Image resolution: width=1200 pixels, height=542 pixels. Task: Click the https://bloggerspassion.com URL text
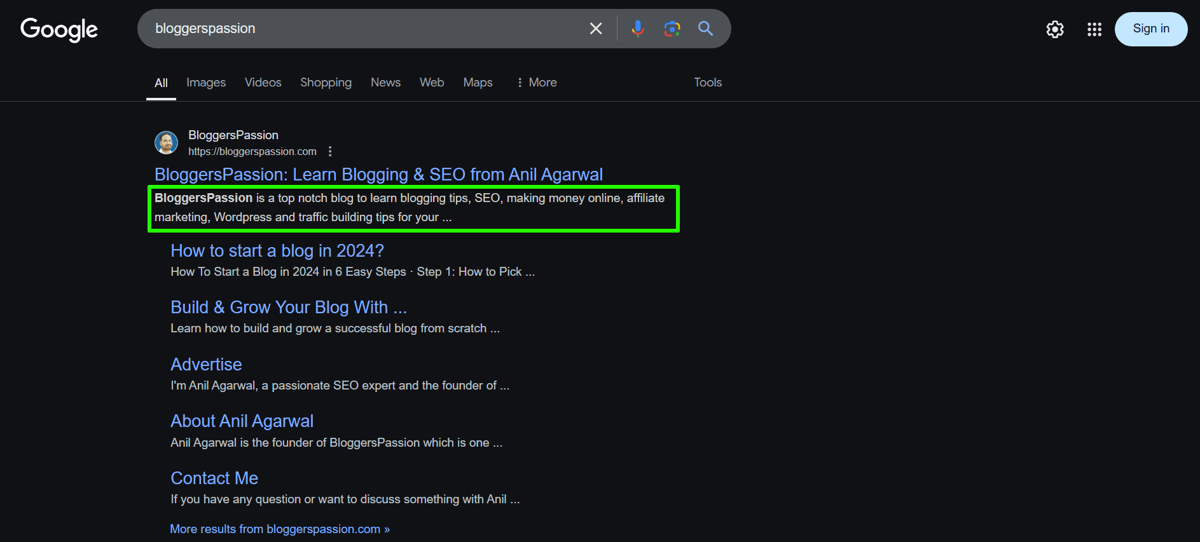click(252, 151)
